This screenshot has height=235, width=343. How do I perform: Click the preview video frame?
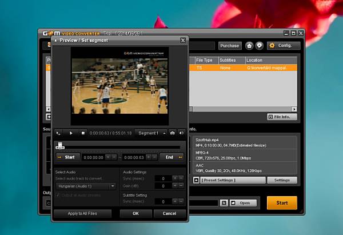click(x=119, y=86)
